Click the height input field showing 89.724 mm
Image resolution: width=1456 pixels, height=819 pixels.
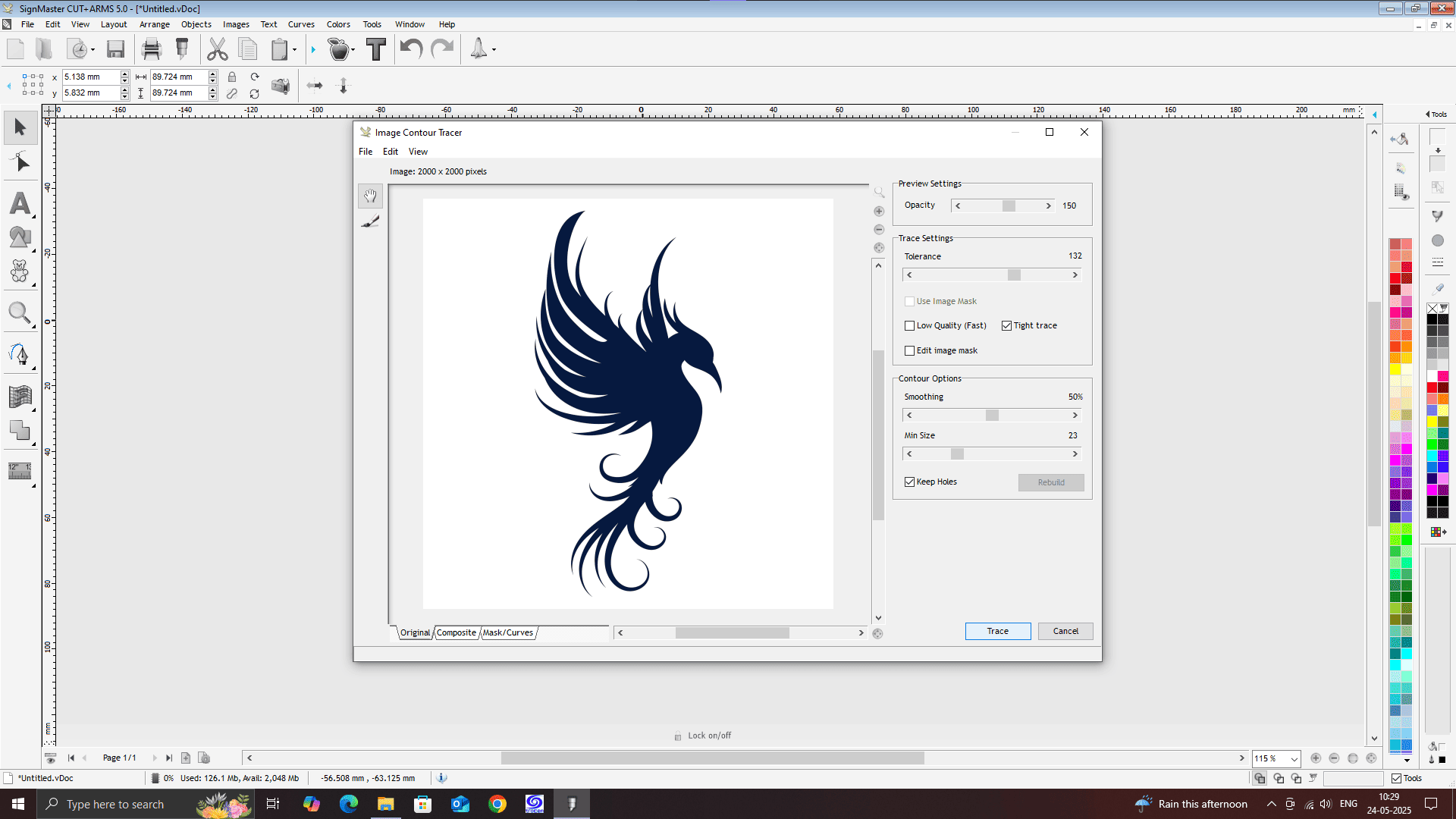pos(179,93)
